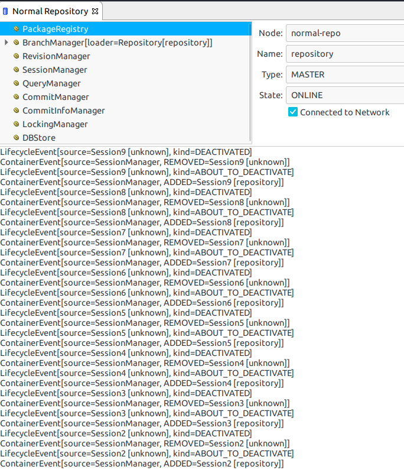Click ADDED=Session2 container event line
The width and height of the screenshot is (404, 473).
coord(142,464)
